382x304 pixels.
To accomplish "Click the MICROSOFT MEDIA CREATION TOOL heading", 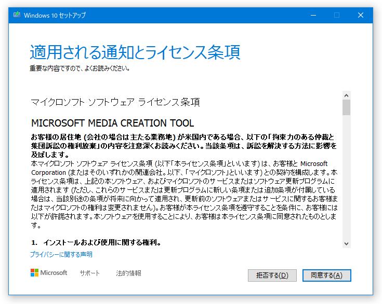I will (113, 123).
